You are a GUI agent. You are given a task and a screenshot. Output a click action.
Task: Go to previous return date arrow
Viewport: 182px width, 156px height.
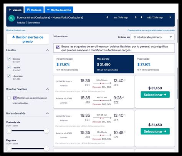141,17
